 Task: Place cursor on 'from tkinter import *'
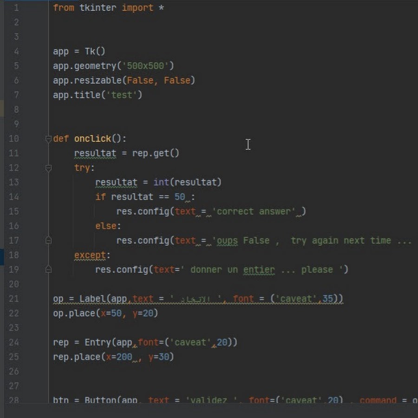[x=108, y=8]
